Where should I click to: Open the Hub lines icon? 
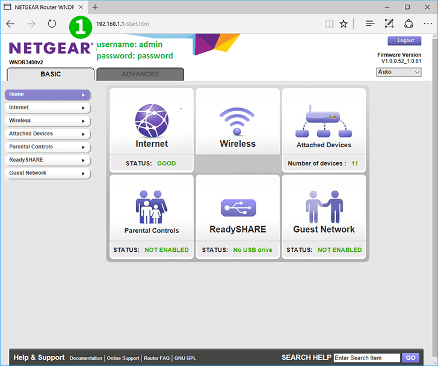370,23
